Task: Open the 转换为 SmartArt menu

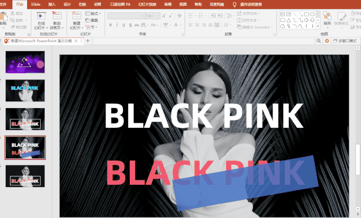Action: point(254,27)
